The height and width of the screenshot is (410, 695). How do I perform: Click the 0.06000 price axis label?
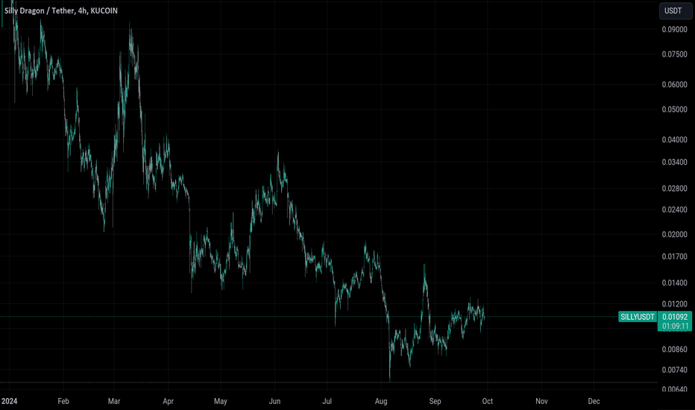click(674, 85)
